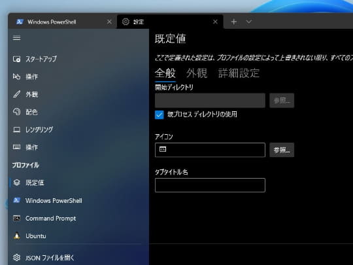The image size is (353, 265).
Task: Open Ubuntu profile
Action: tap(78, 236)
